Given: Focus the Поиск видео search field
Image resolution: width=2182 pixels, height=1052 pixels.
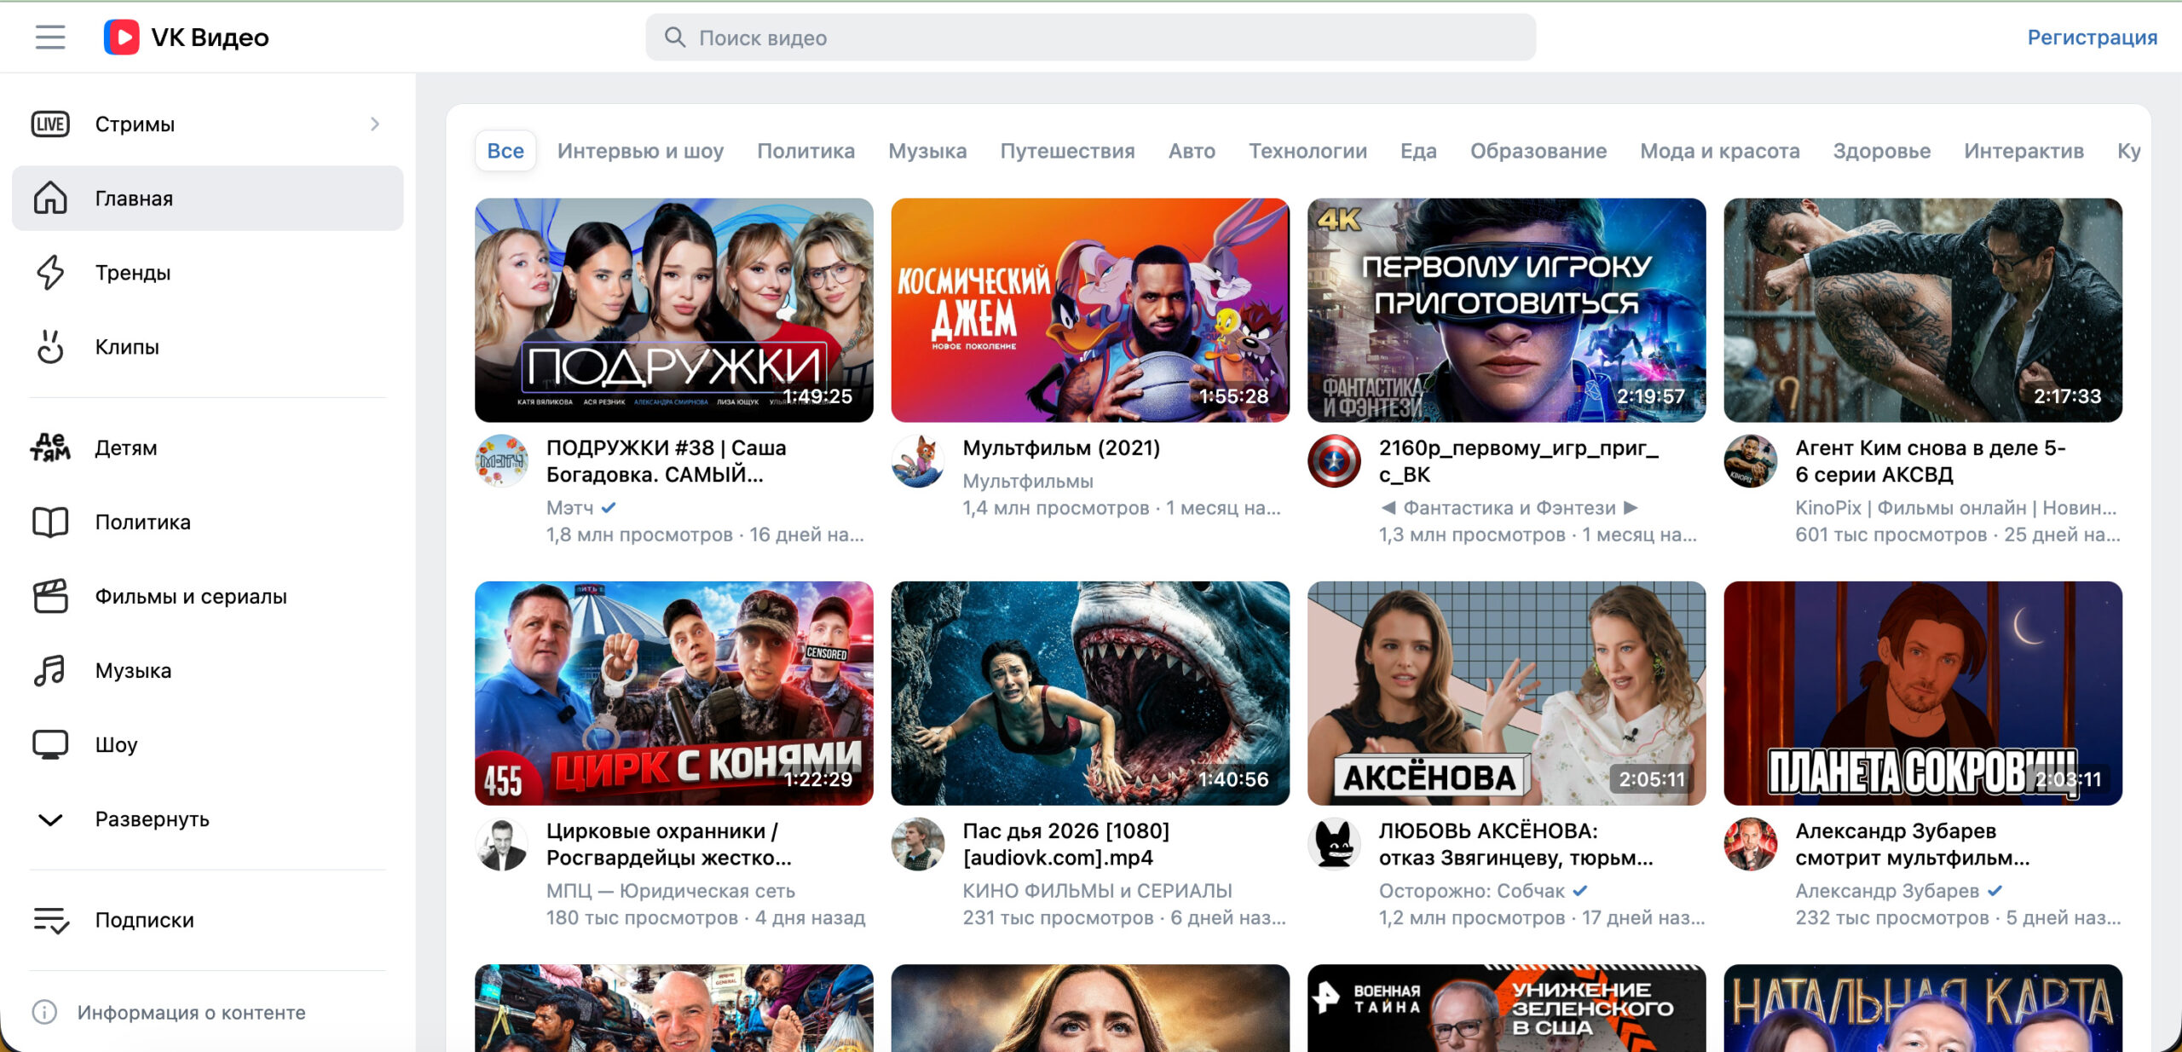Looking at the screenshot, I should tap(1091, 38).
